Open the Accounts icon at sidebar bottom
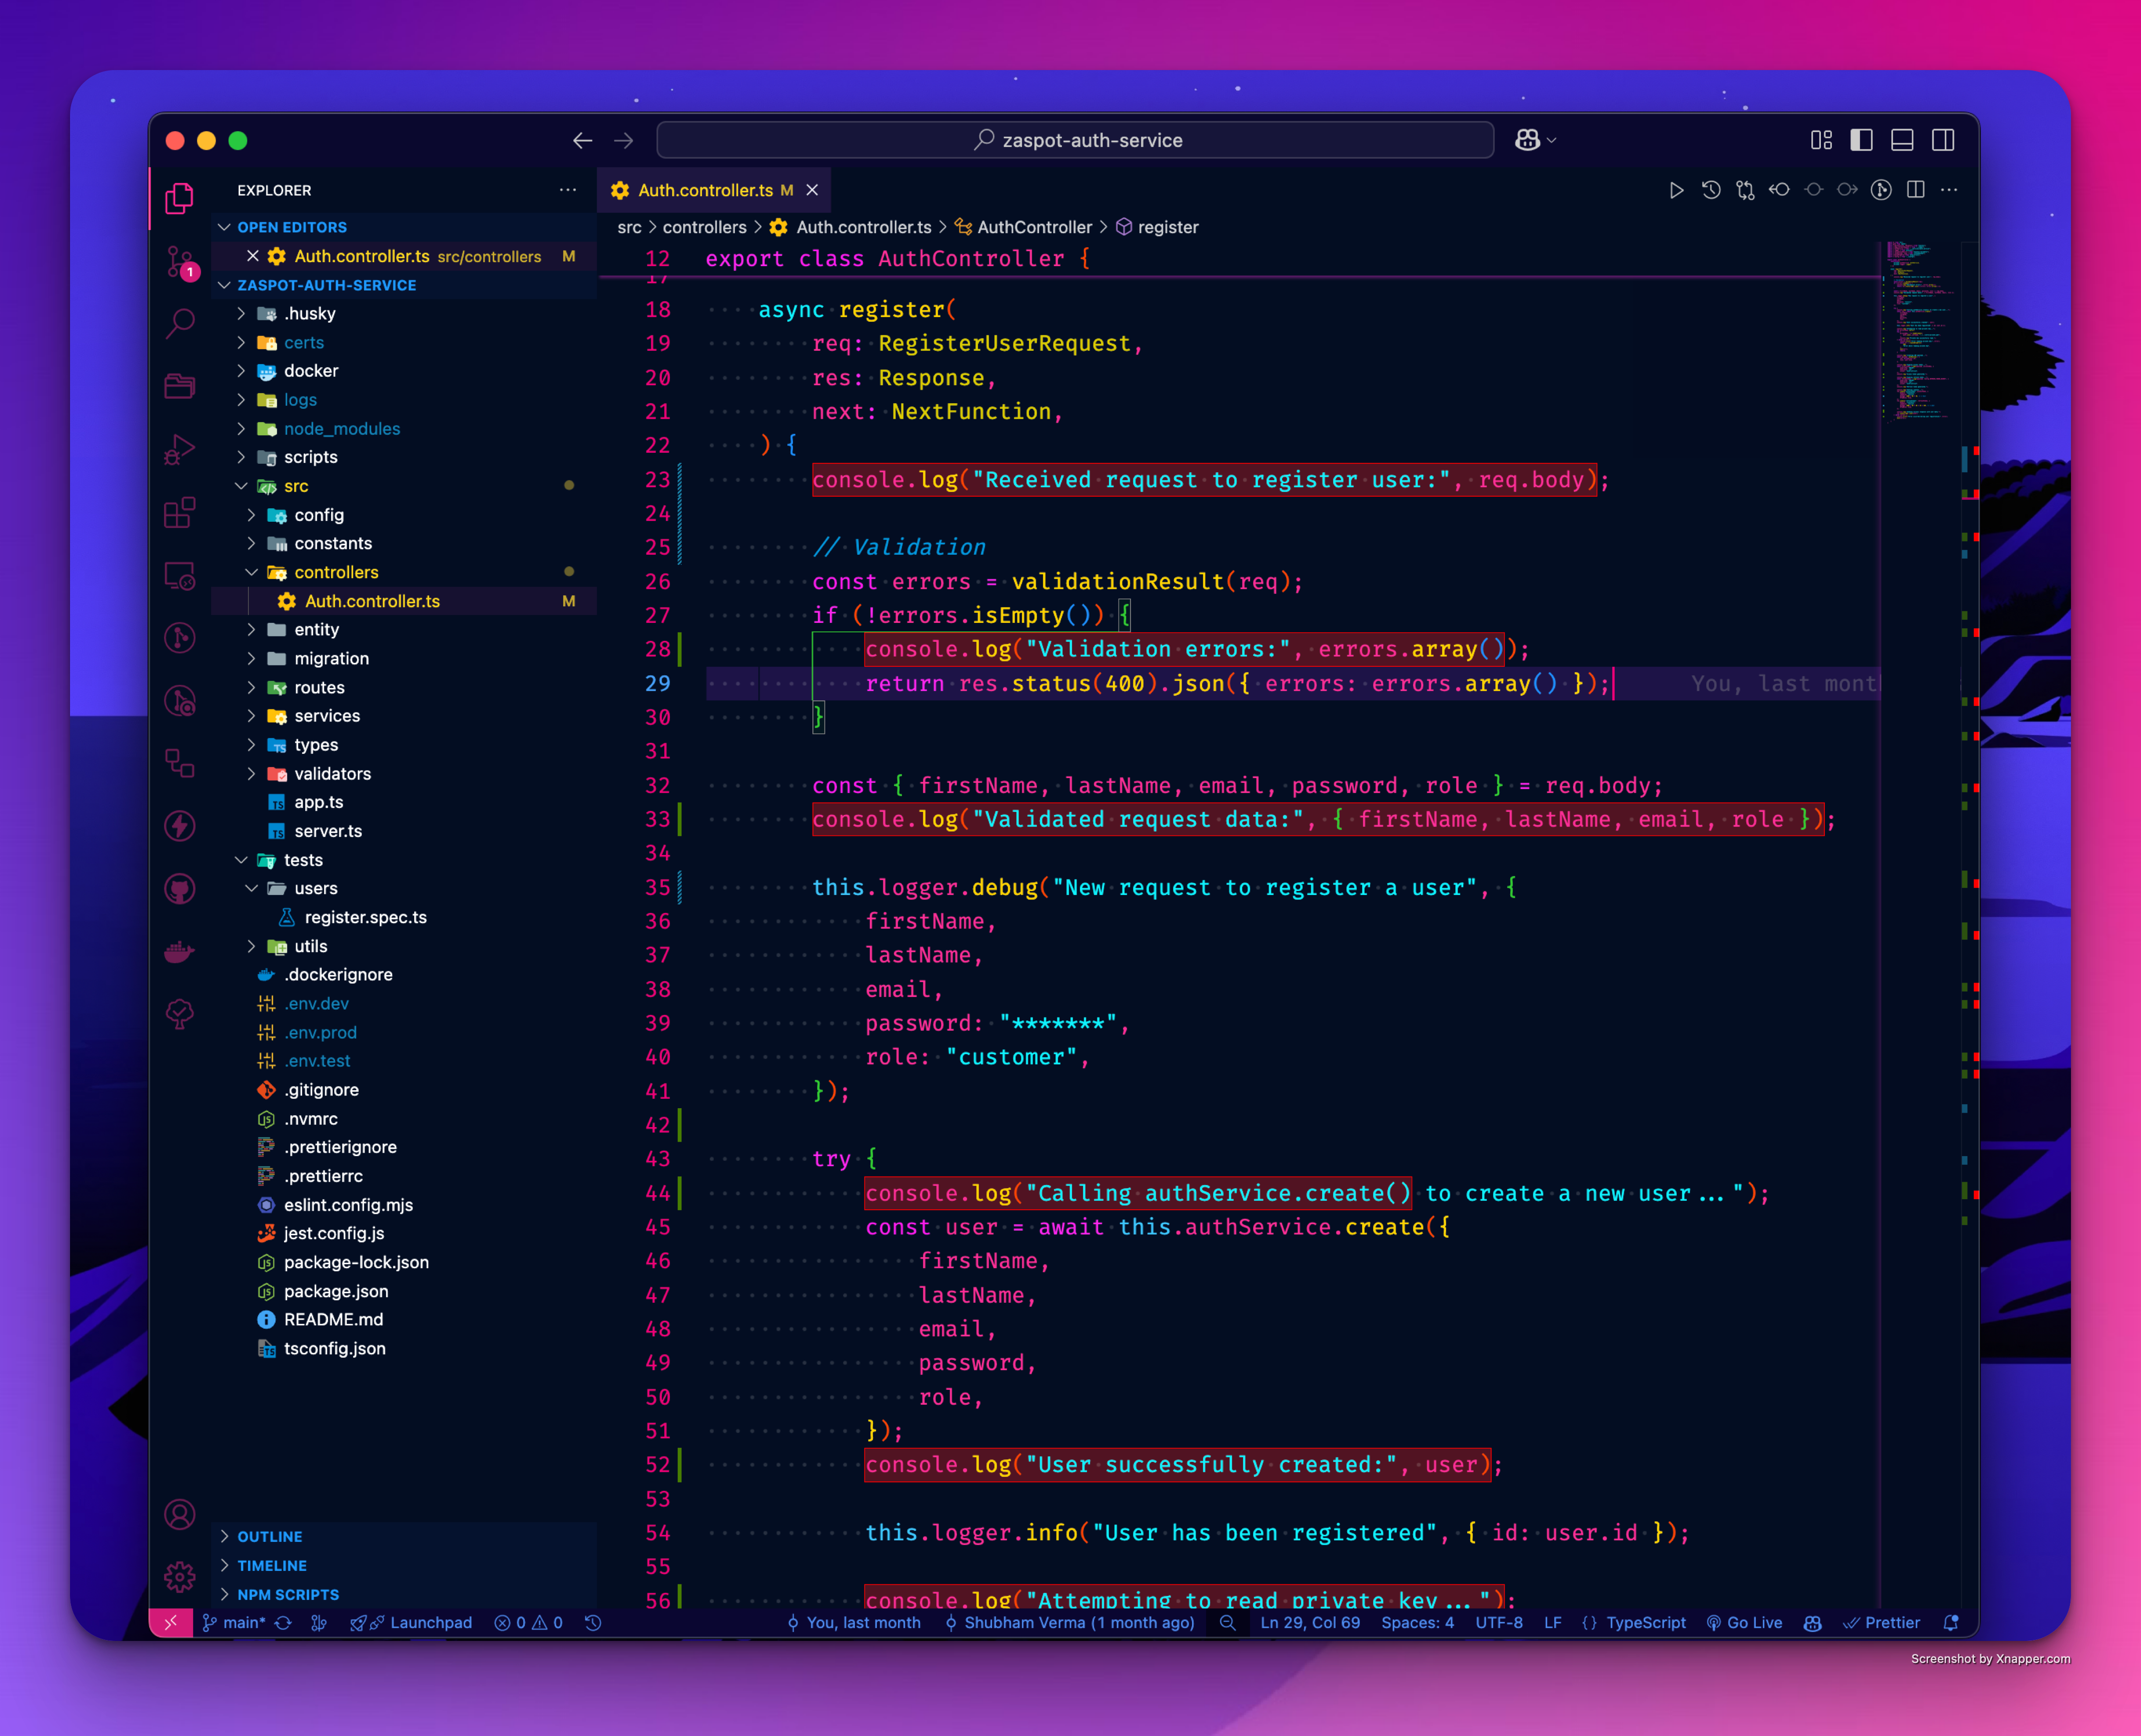 click(x=181, y=1515)
